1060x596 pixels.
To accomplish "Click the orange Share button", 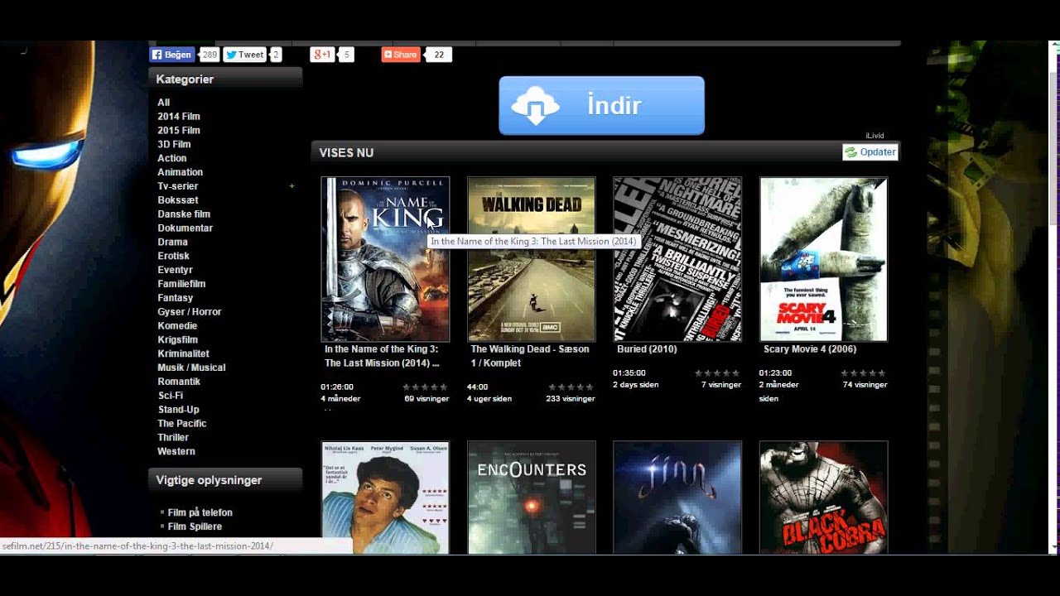I will pos(400,55).
